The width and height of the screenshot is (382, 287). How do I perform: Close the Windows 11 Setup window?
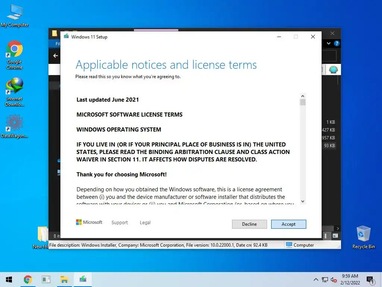313,37
